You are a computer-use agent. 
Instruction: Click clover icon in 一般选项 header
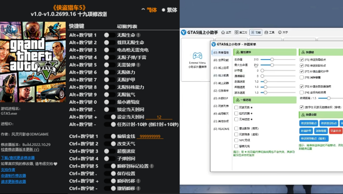(238, 100)
